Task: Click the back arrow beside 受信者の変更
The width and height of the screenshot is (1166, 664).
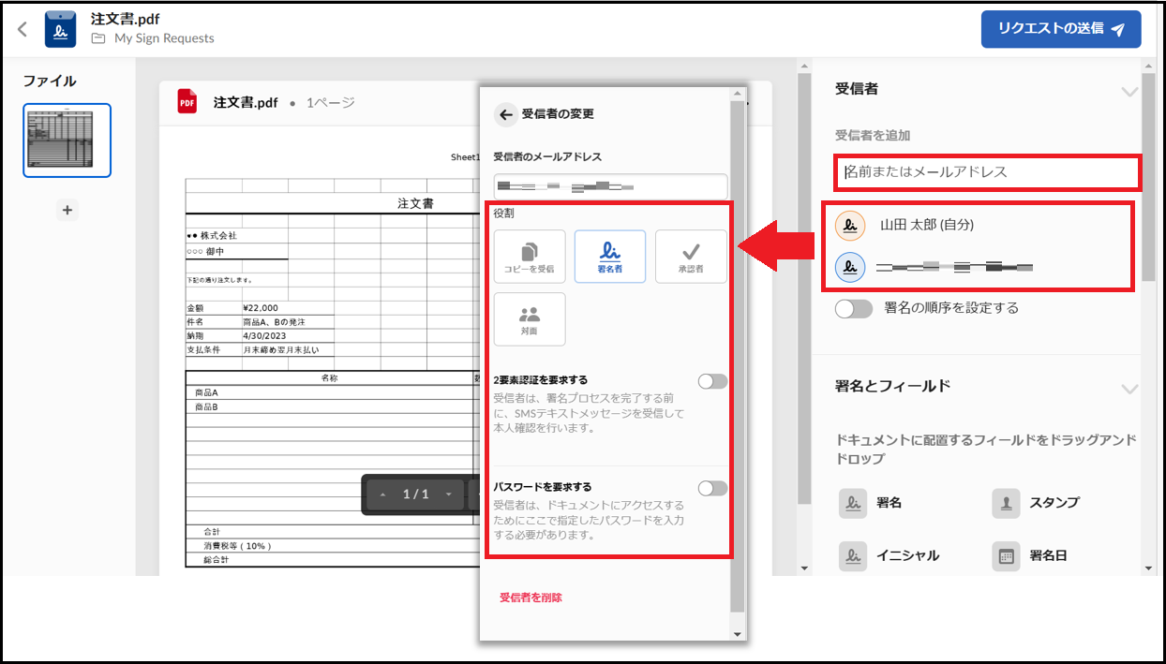Action: [506, 114]
